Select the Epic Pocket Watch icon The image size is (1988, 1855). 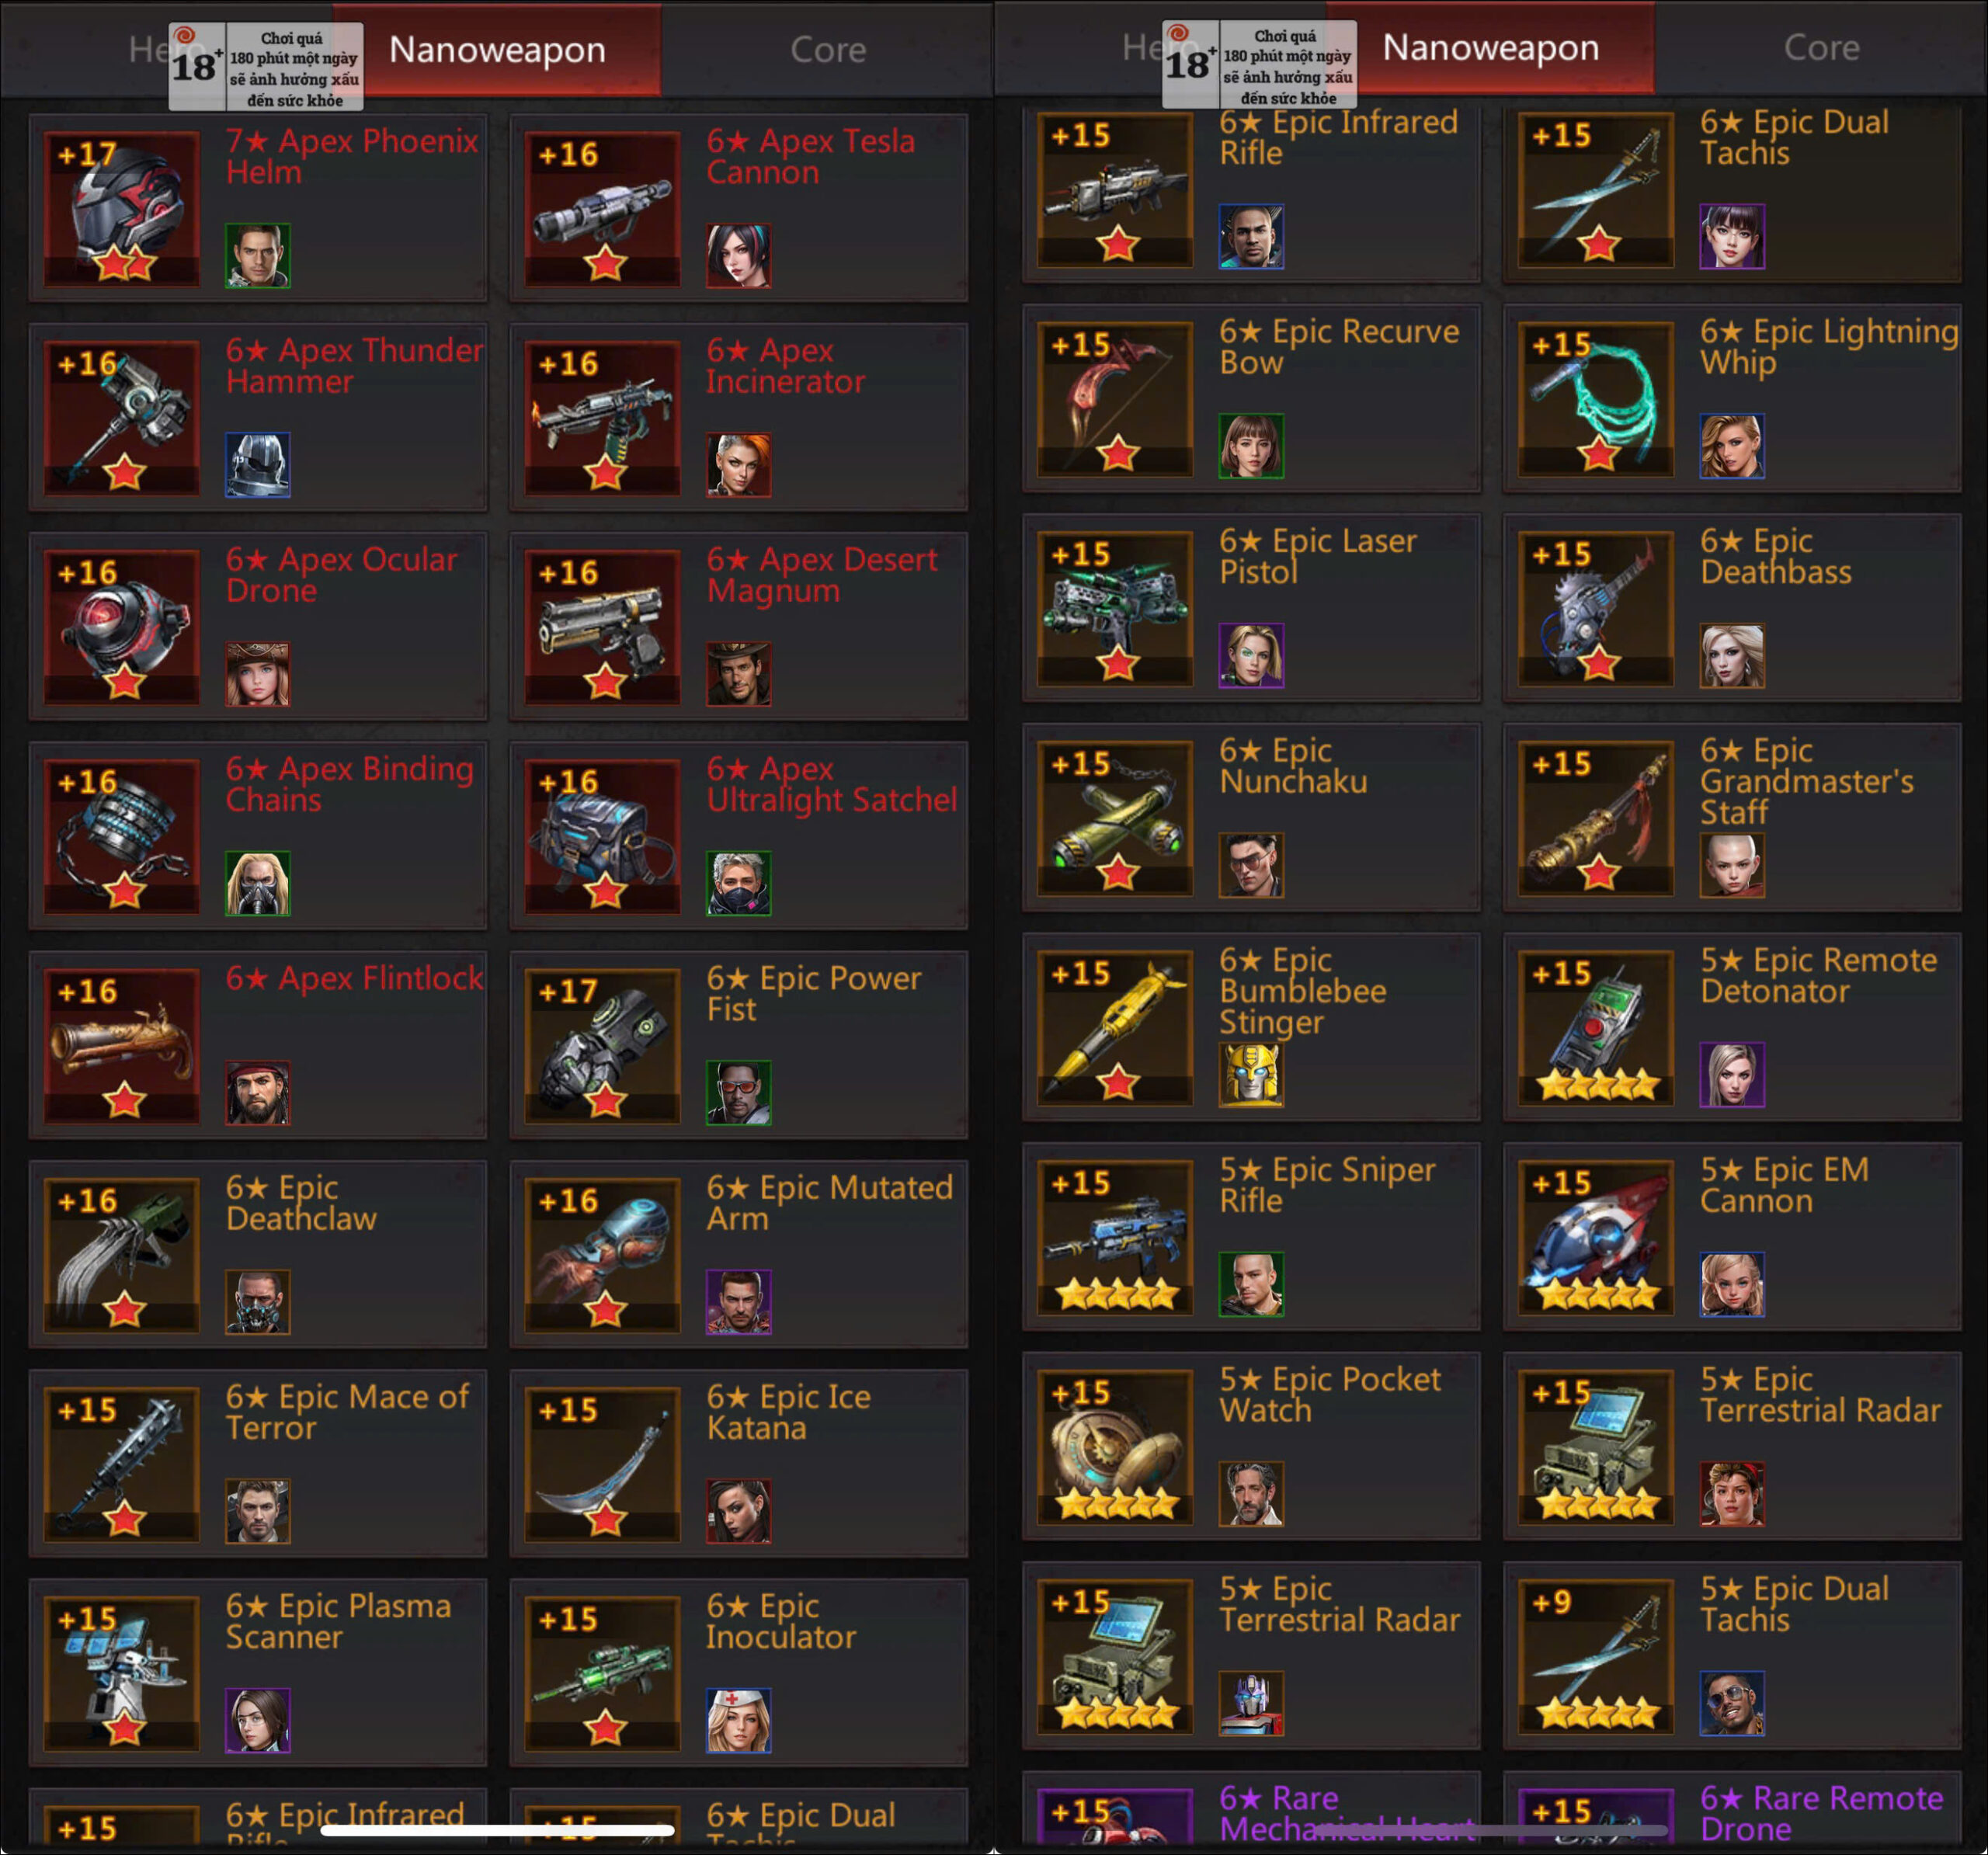[x=1115, y=1446]
